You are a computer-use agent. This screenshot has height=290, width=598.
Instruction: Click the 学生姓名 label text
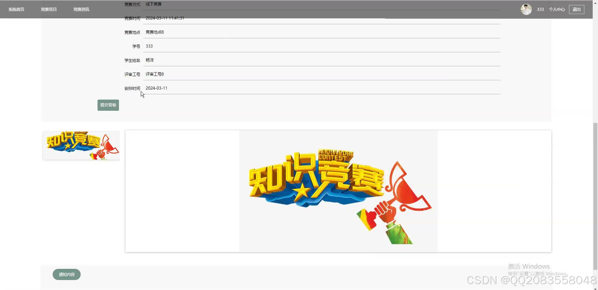(x=132, y=60)
